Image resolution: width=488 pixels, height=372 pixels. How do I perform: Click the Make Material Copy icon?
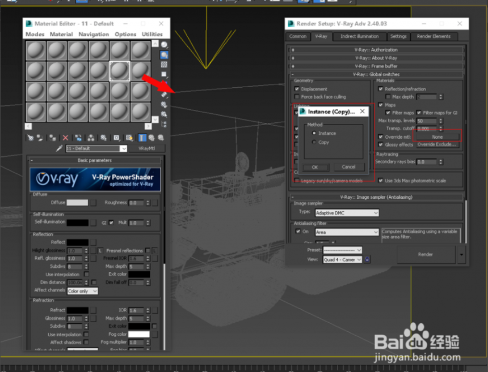coord(78,138)
